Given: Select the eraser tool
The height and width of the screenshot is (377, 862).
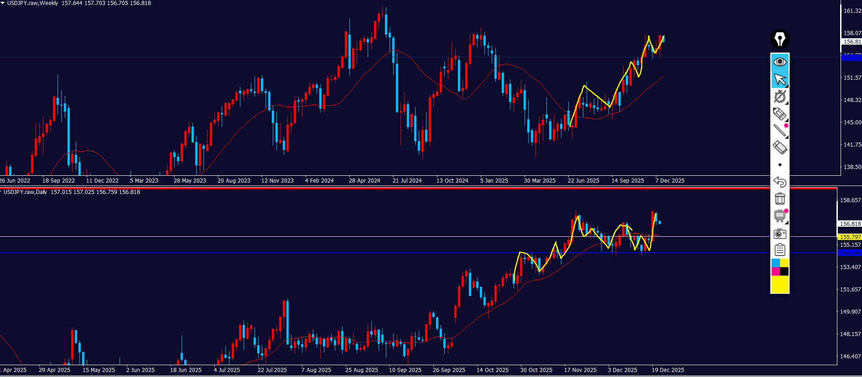Looking at the screenshot, I should pos(779,148).
